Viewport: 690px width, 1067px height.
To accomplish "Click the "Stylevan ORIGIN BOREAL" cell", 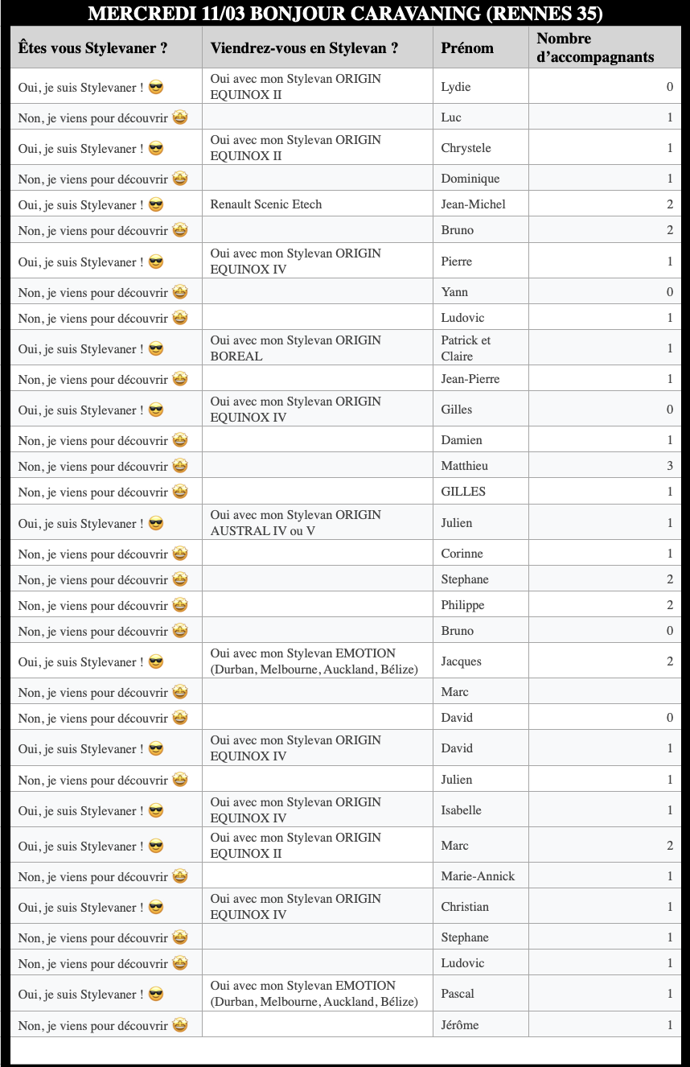I will (296, 348).
